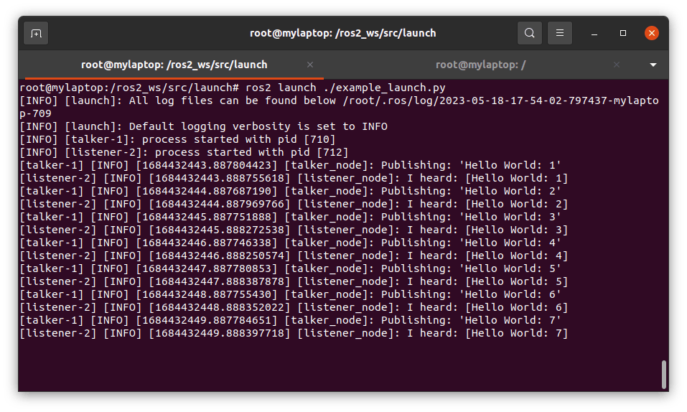Switch to the /ros2_ws/src/launch tab
Image resolution: width=687 pixels, height=412 pixels.
click(x=174, y=65)
